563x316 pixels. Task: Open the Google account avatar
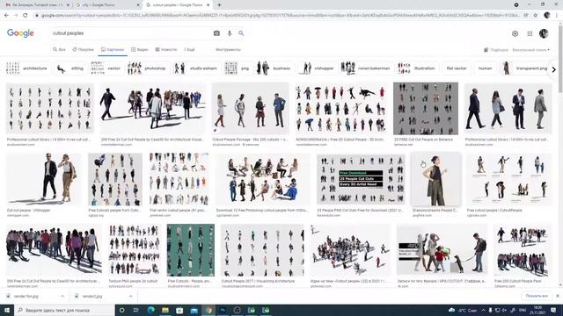[544, 33]
